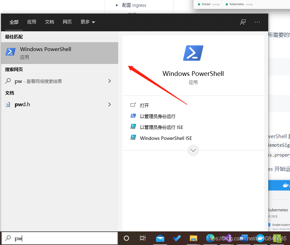Click the large PowerShell logo in preview pane
This screenshot has width=290, height=245.
tap(193, 53)
